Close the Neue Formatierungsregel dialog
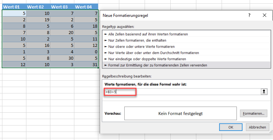Screen dimensions: 273x140 click(264, 15)
